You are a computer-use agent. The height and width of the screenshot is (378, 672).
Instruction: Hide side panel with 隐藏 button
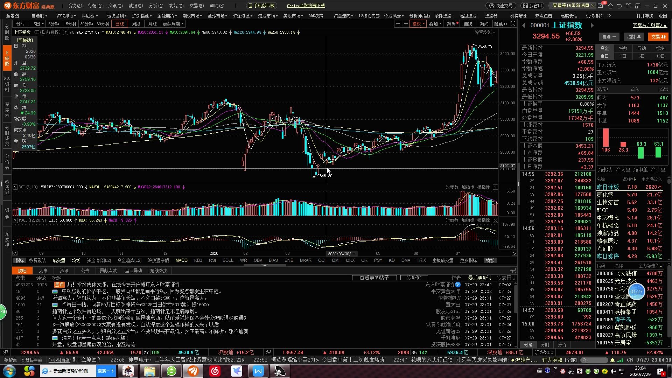pyautogui.click(x=500, y=24)
